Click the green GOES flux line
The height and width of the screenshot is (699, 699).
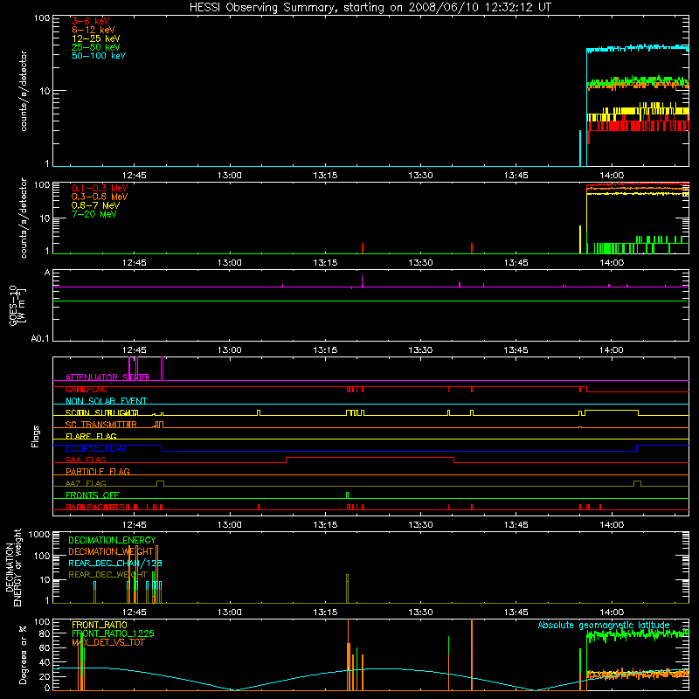[370, 301]
